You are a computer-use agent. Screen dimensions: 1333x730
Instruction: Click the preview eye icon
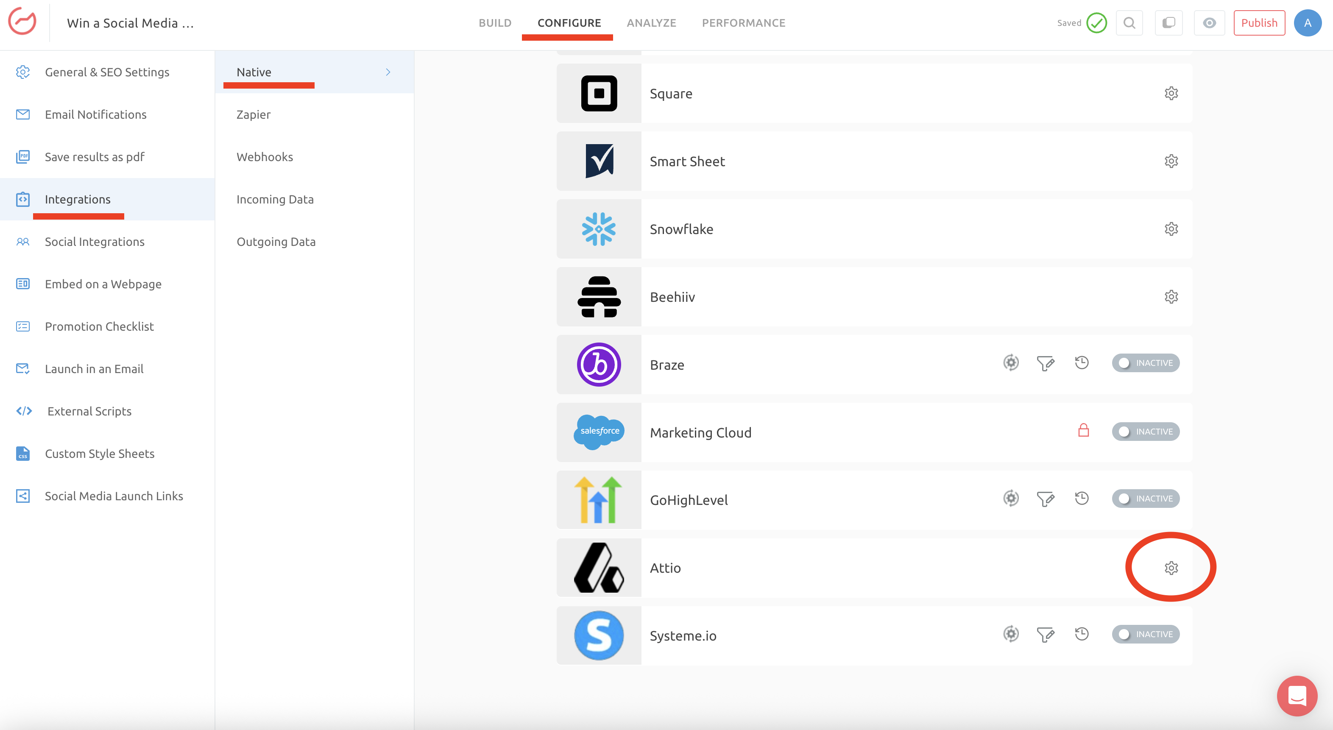point(1209,23)
